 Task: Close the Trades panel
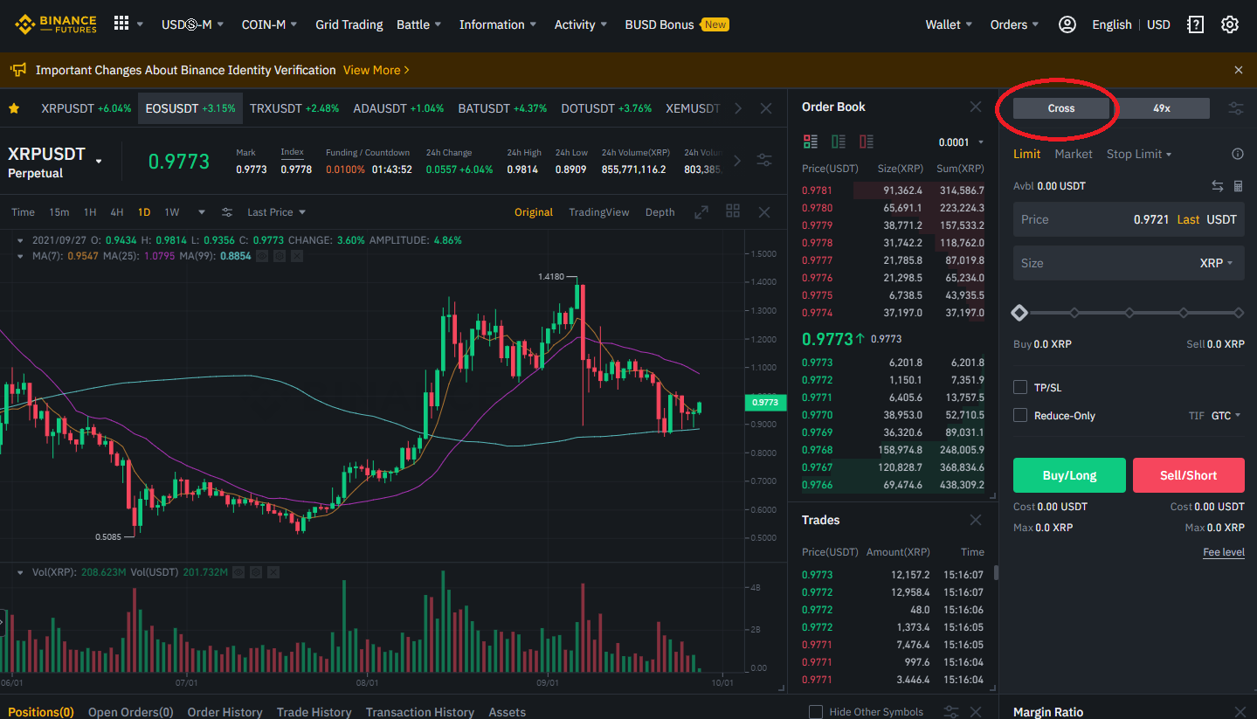click(x=976, y=520)
